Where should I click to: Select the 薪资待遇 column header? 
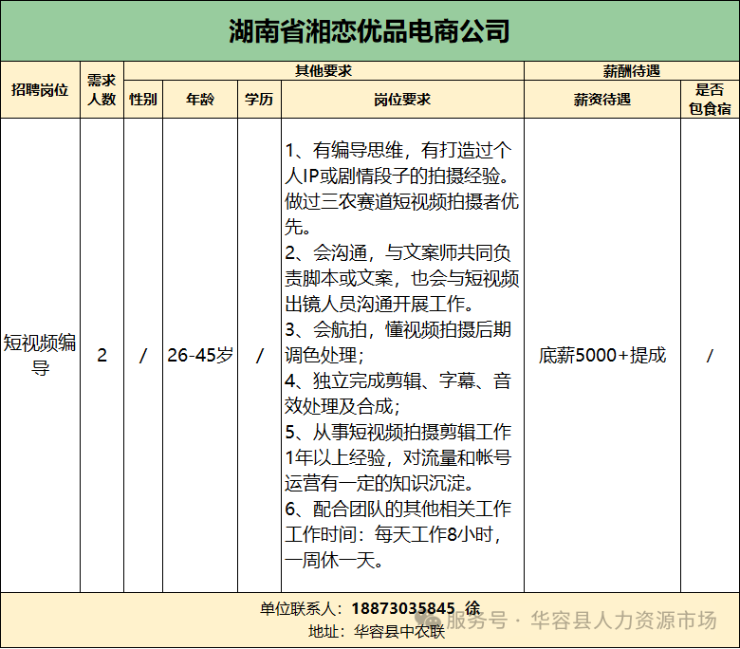602,99
